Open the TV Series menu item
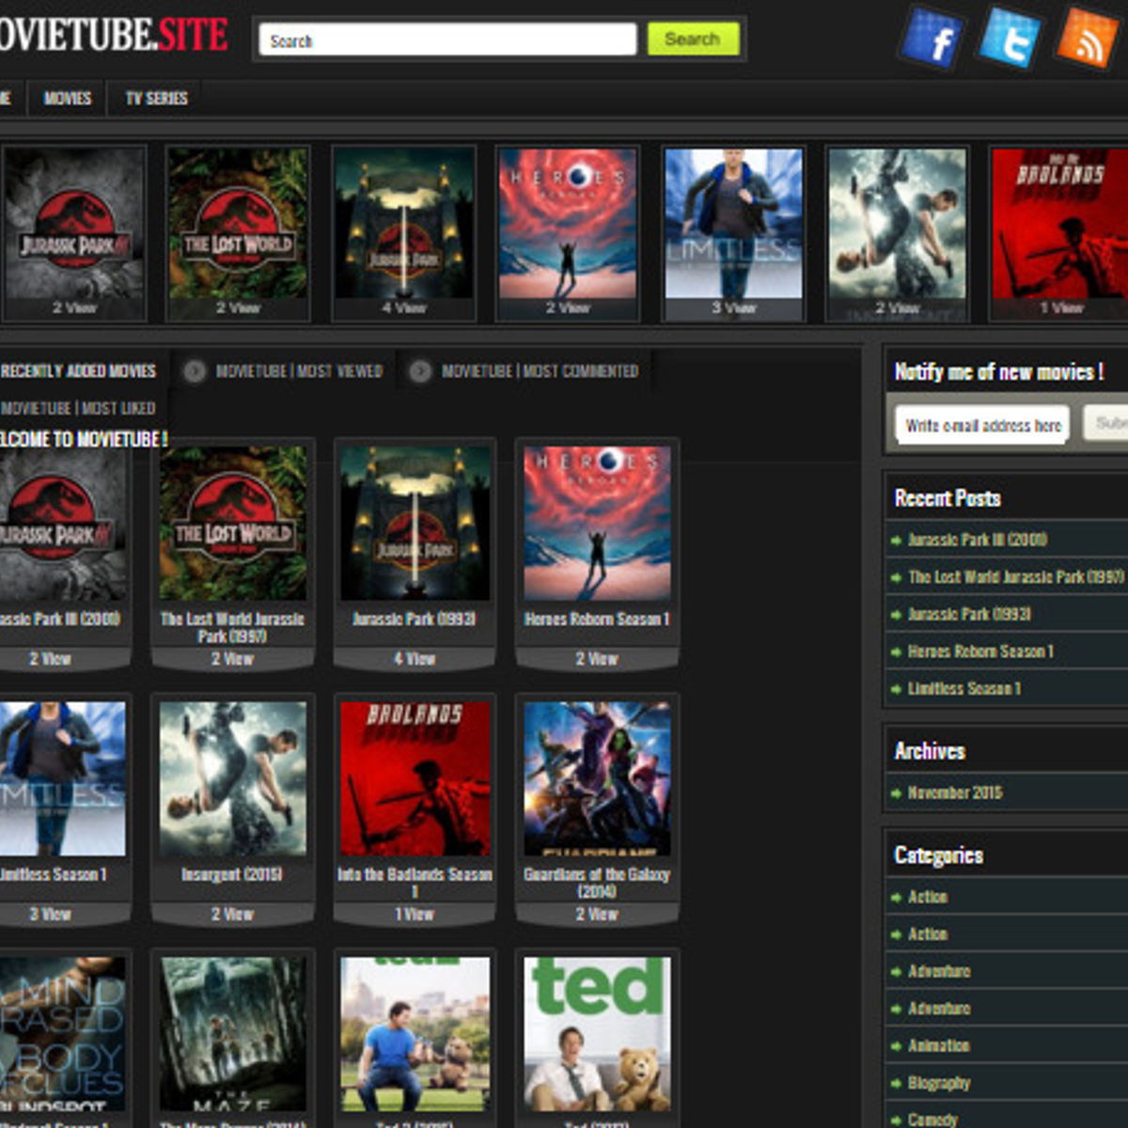The image size is (1128, 1128). [157, 98]
